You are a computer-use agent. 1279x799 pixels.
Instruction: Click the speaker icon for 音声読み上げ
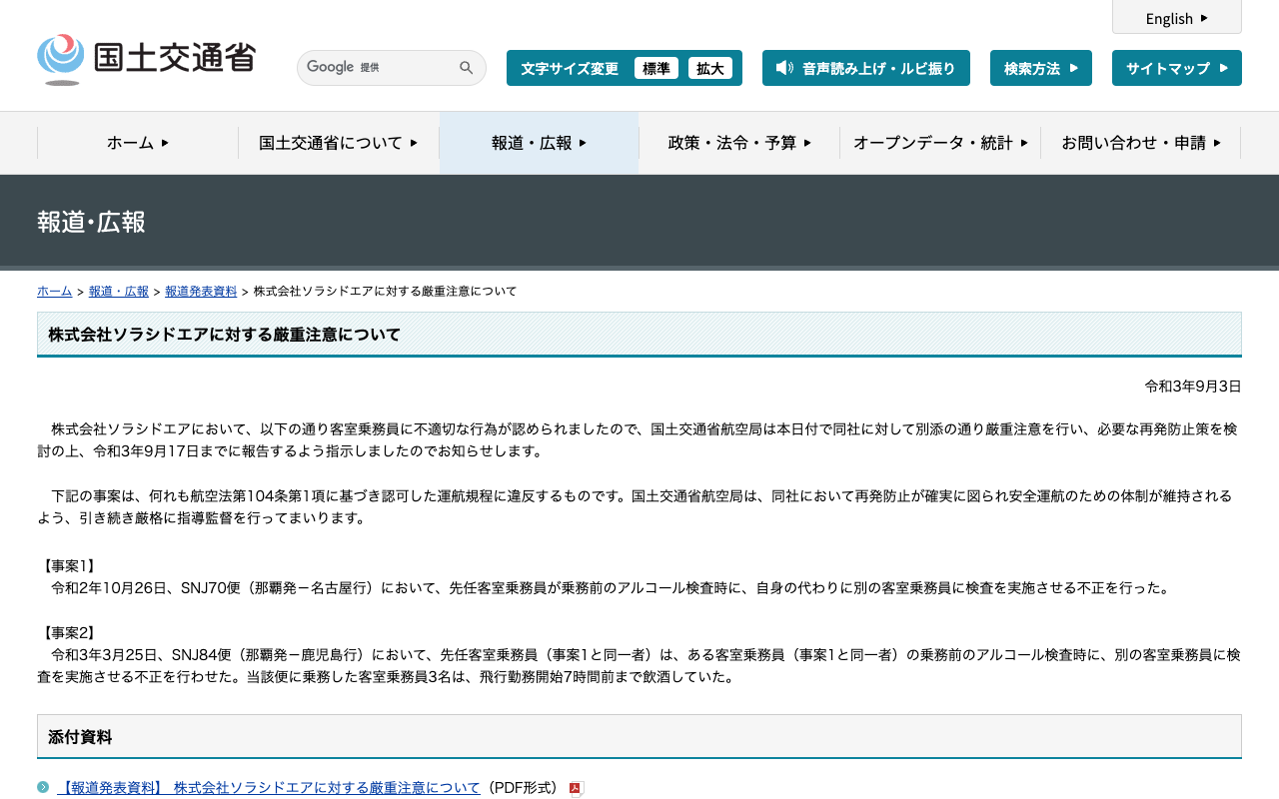784,68
